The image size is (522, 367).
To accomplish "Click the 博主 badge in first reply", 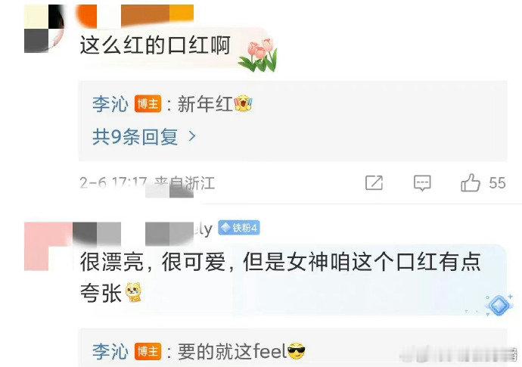I will tap(148, 104).
